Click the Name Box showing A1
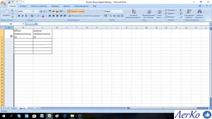 (x=11, y=24)
